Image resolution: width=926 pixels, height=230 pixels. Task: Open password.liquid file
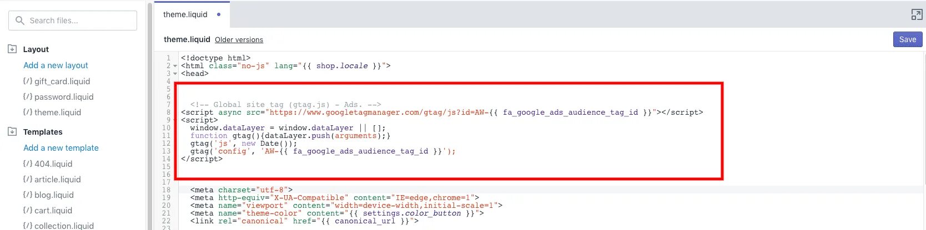(x=64, y=97)
